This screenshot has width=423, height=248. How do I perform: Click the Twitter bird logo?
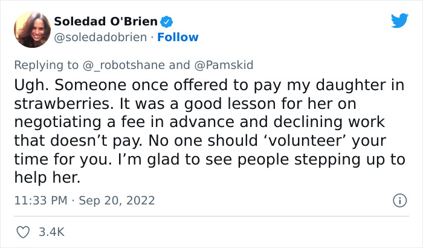click(x=399, y=22)
